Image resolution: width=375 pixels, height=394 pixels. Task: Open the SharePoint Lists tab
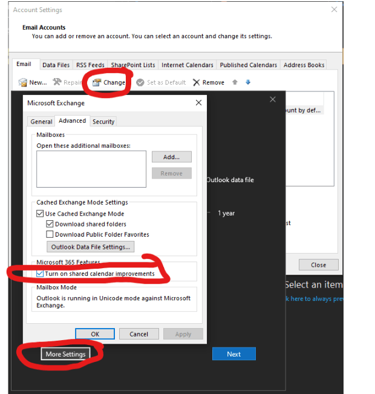pyautogui.click(x=133, y=65)
